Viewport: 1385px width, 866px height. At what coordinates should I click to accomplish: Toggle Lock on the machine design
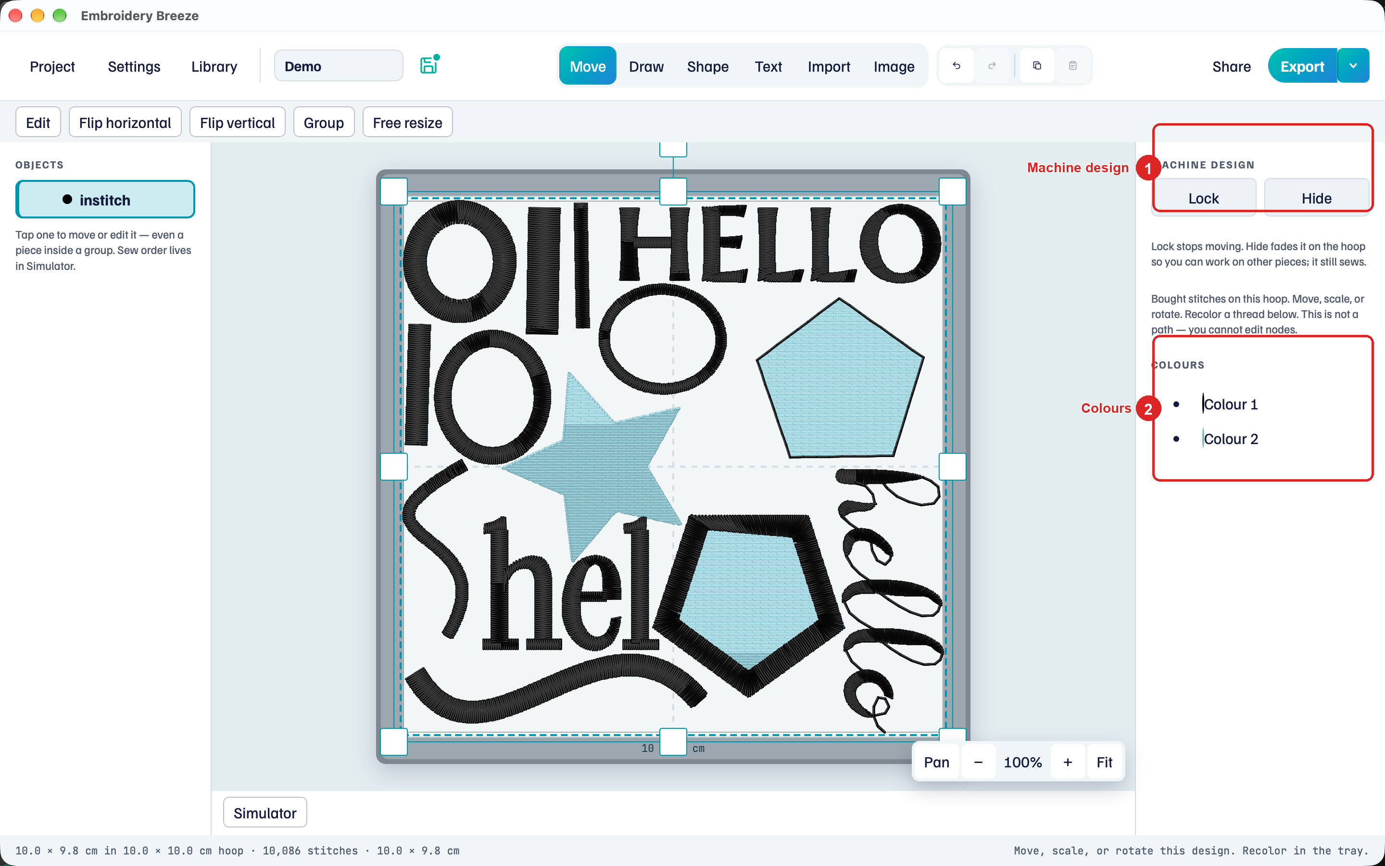pyautogui.click(x=1204, y=198)
